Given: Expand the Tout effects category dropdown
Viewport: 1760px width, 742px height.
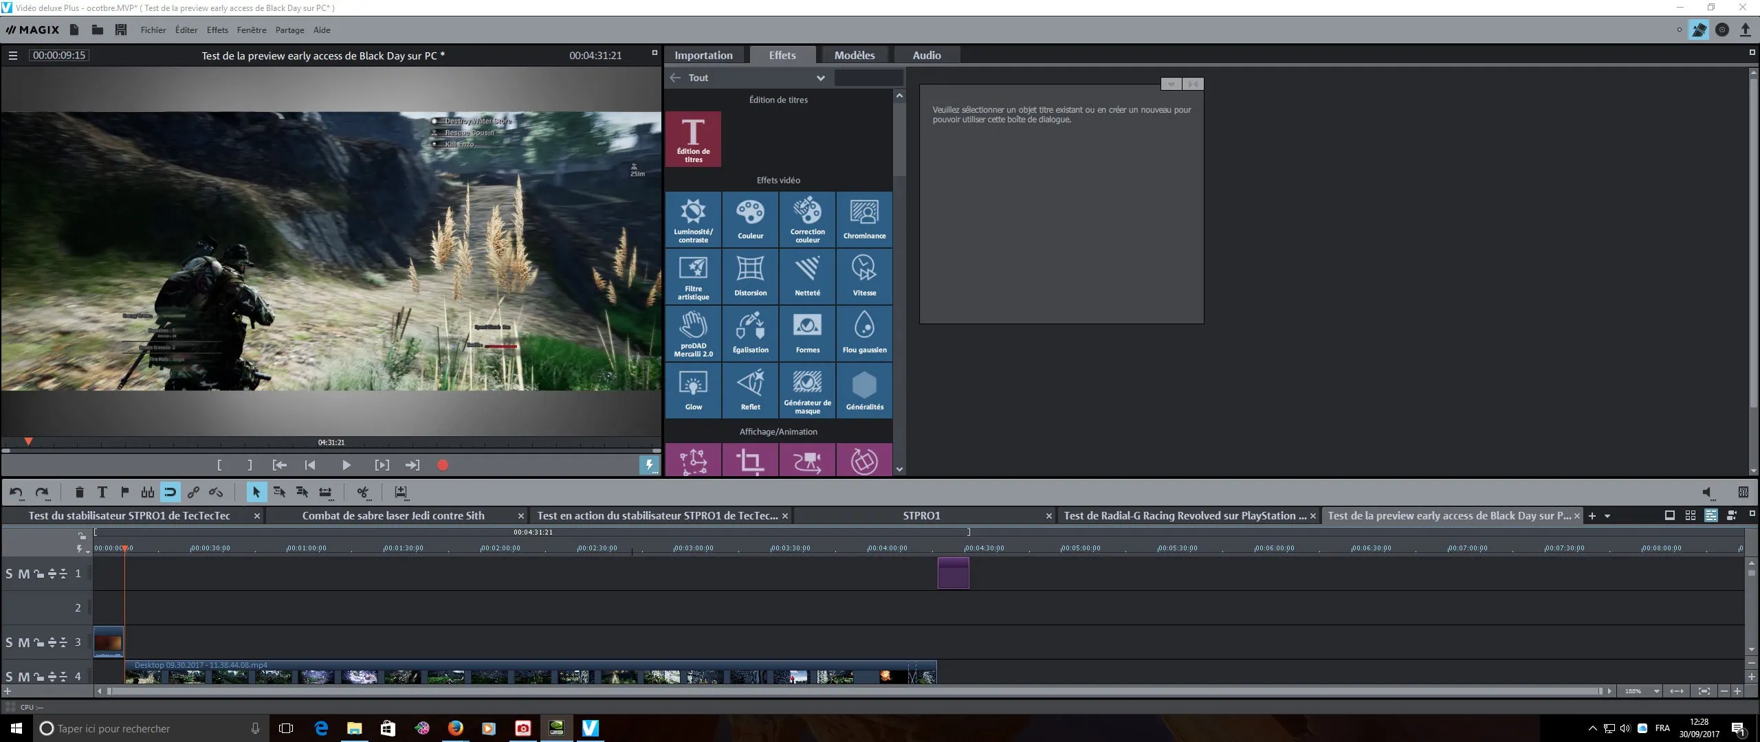Looking at the screenshot, I should [x=820, y=78].
